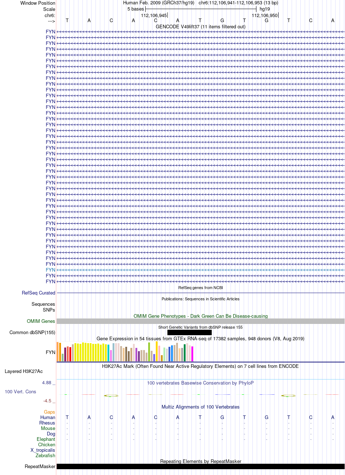Screen dimensions: 345x475
Task: Click the Scale label in ruler
Action: pyautogui.click(x=49, y=9)
